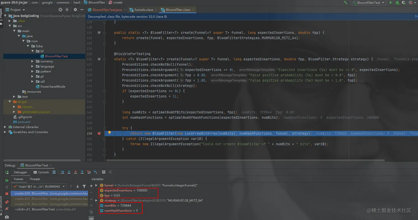Run with coverage using the shield icon
The image size is (418, 220).
coord(404,2)
